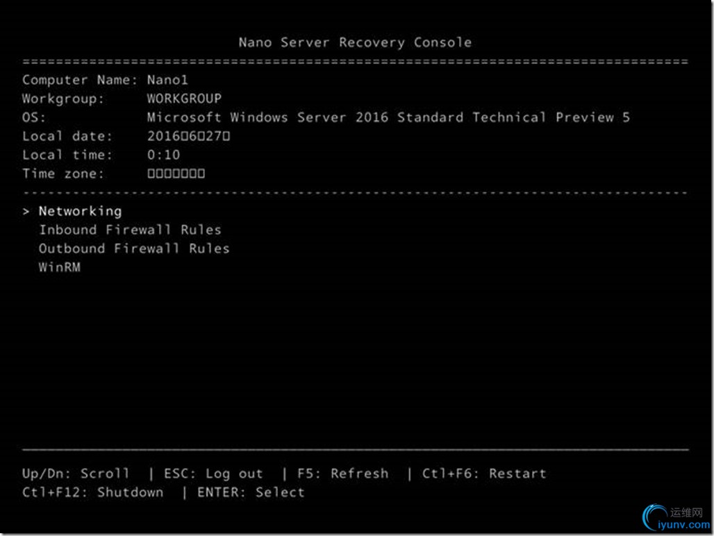Click the 'ESC: Log out' hint
714x536 pixels.
click(x=213, y=474)
